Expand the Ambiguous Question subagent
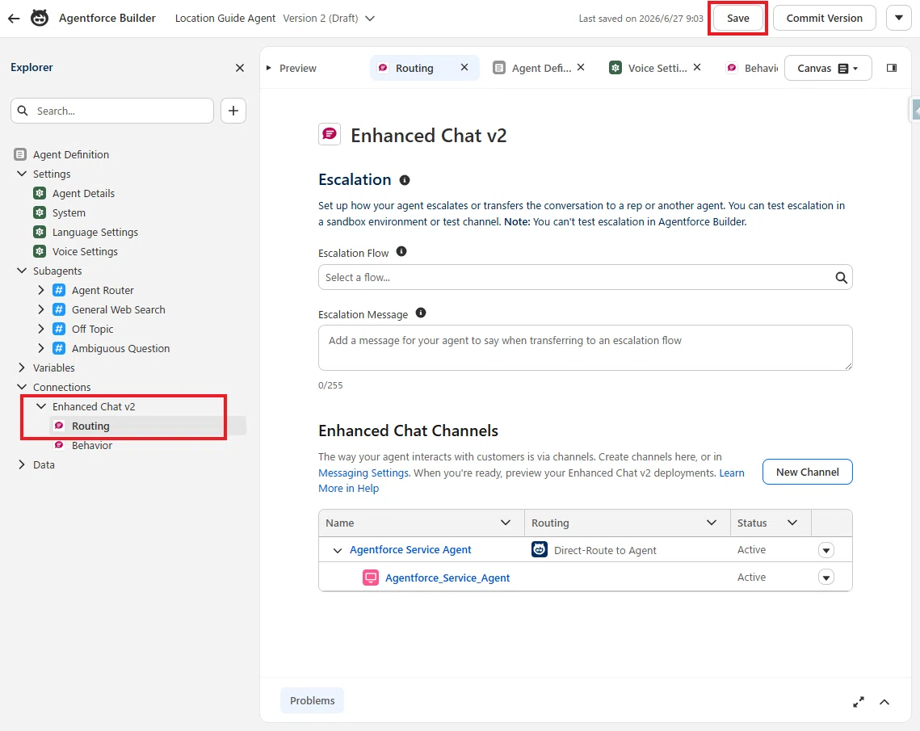 [x=41, y=348]
